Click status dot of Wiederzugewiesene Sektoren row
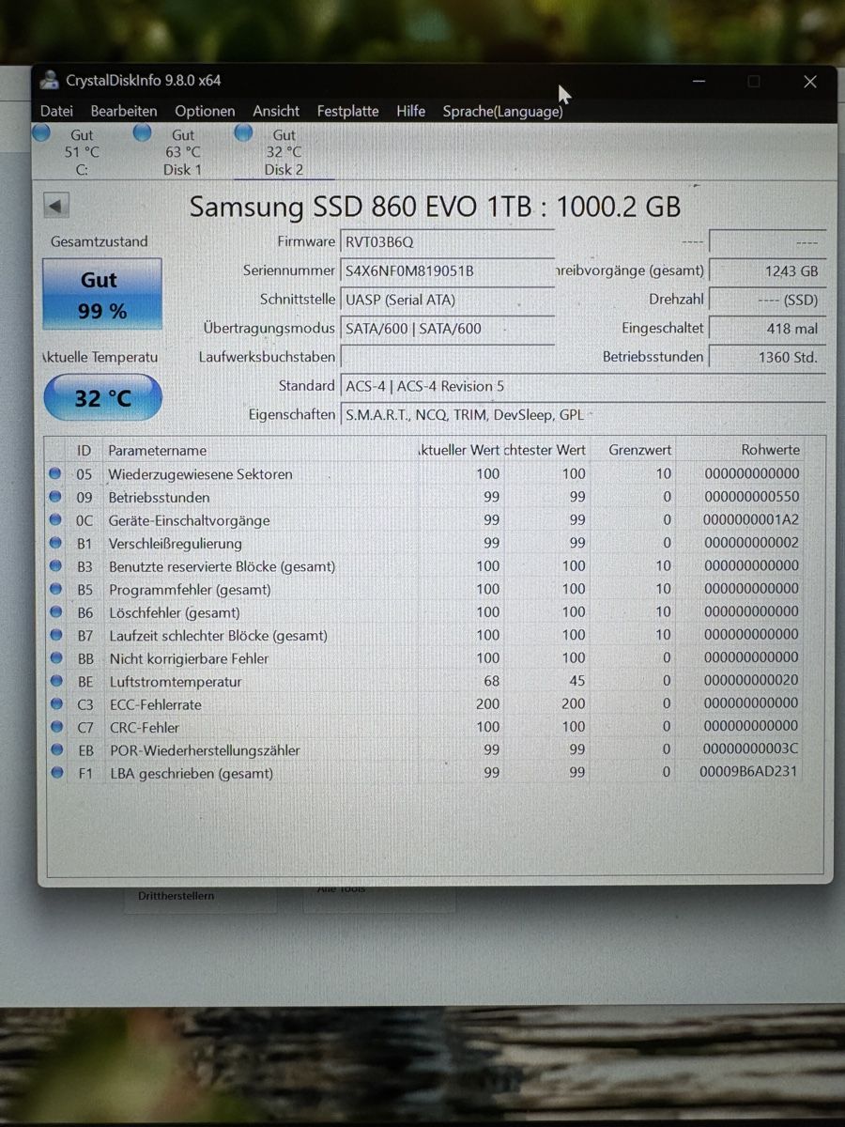 55,473
